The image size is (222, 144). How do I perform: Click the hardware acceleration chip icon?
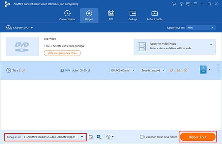99,137
